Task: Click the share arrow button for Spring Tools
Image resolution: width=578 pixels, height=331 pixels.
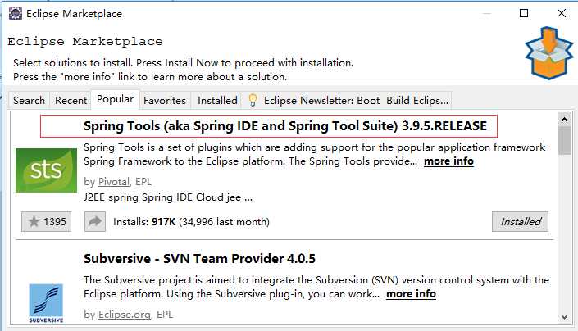Action: click(x=95, y=222)
